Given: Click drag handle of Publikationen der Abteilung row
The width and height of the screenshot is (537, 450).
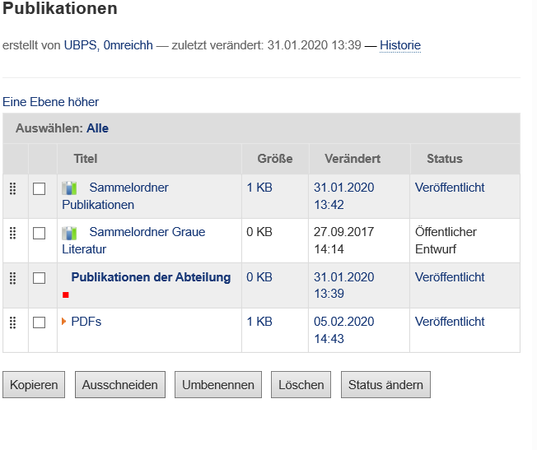Looking at the screenshot, I should click(x=12, y=278).
